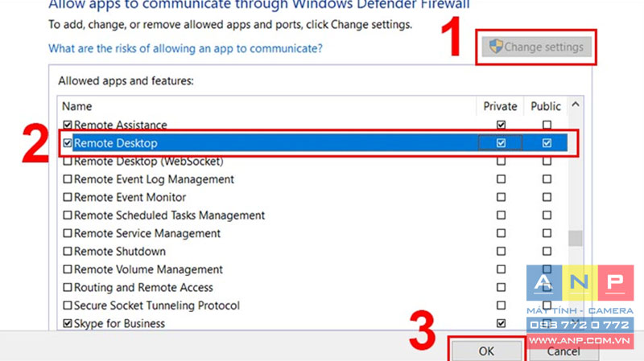
Task: Click the Change settings shield button
Action: click(536, 47)
